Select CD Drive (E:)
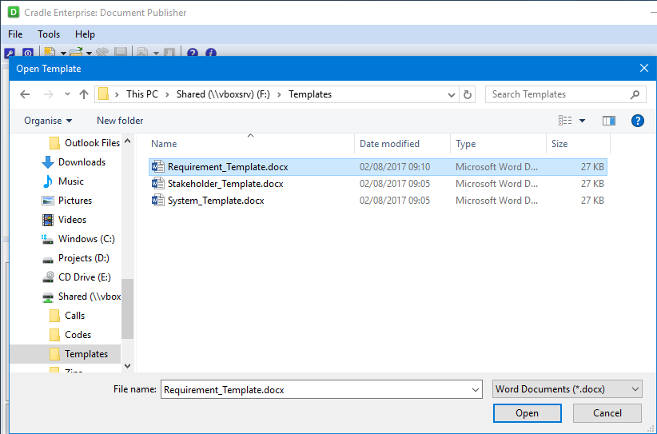The height and width of the screenshot is (434, 657). pos(77,277)
